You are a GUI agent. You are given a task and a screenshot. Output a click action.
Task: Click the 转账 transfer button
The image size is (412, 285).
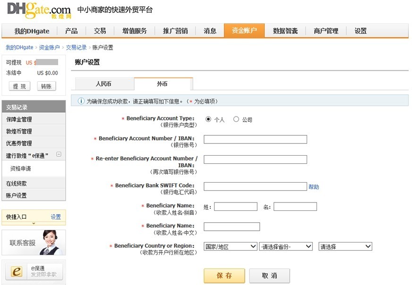(x=46, y=86)
